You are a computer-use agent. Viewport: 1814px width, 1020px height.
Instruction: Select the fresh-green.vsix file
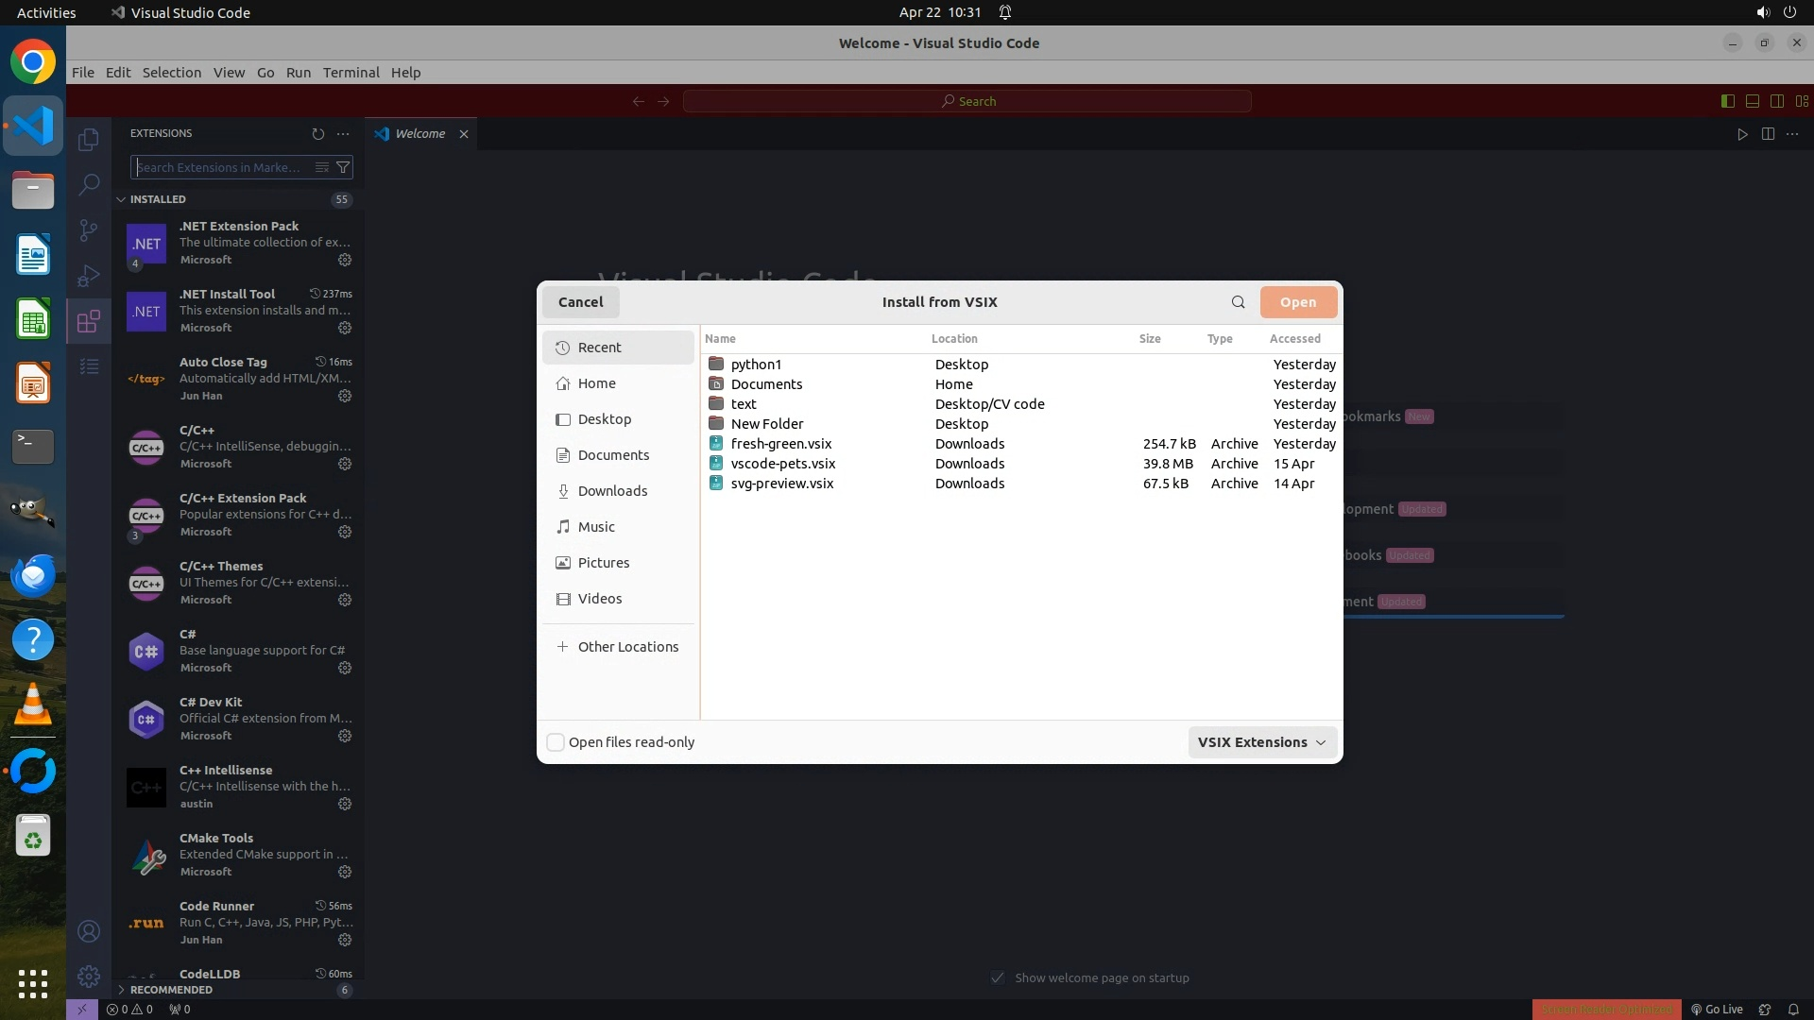click(x=780, y=444)
